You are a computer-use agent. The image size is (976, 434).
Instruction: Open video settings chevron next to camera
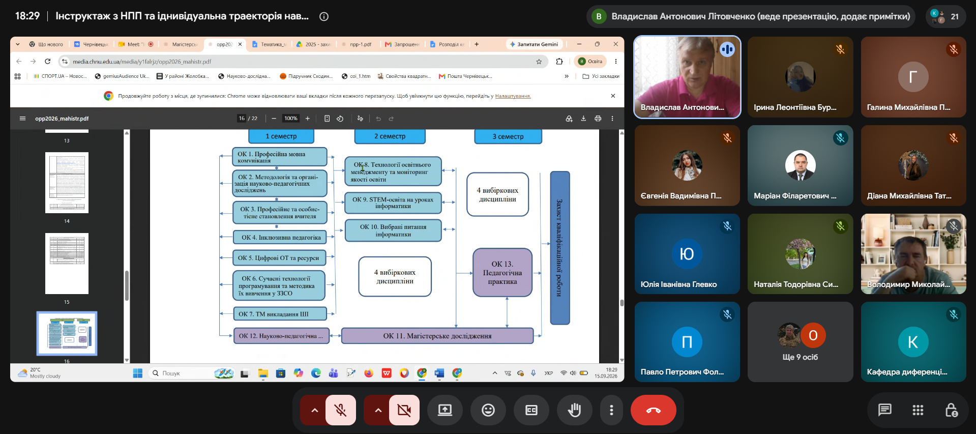point(378,410)
